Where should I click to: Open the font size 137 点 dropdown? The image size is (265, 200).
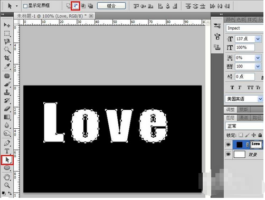(x=258, y=39)
